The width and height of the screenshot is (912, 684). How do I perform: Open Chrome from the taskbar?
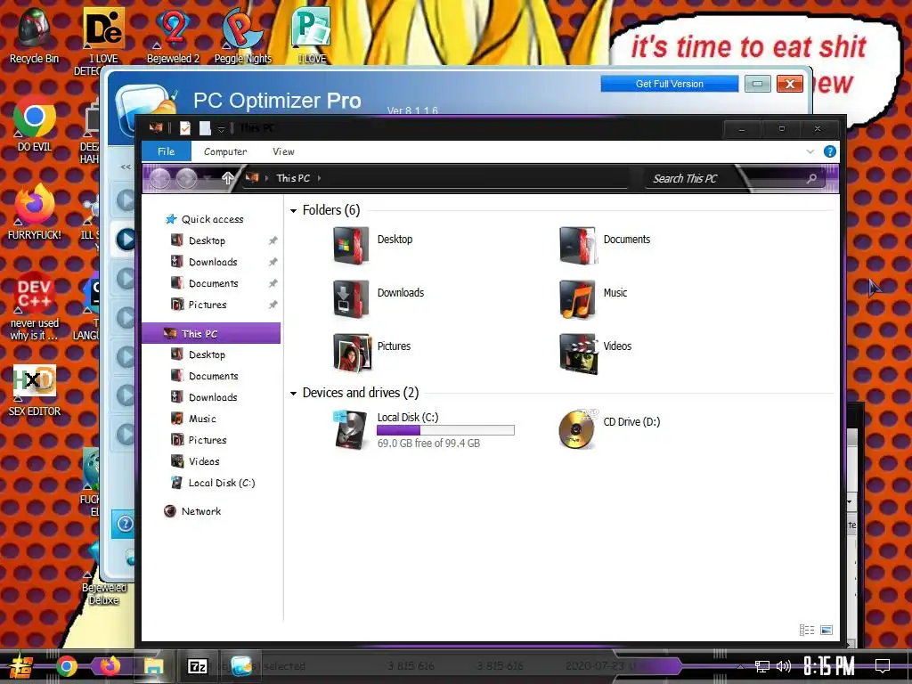coord(66,666)
